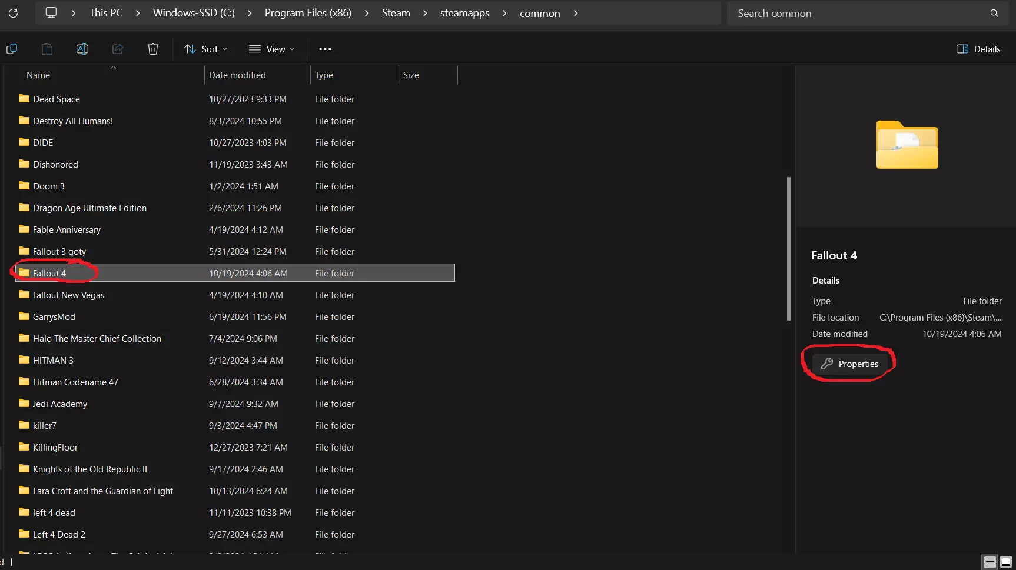Go to Program Files (x86) breadcrumb
Viewport: 1016px width, 570px height.
(x=308, y=13)
